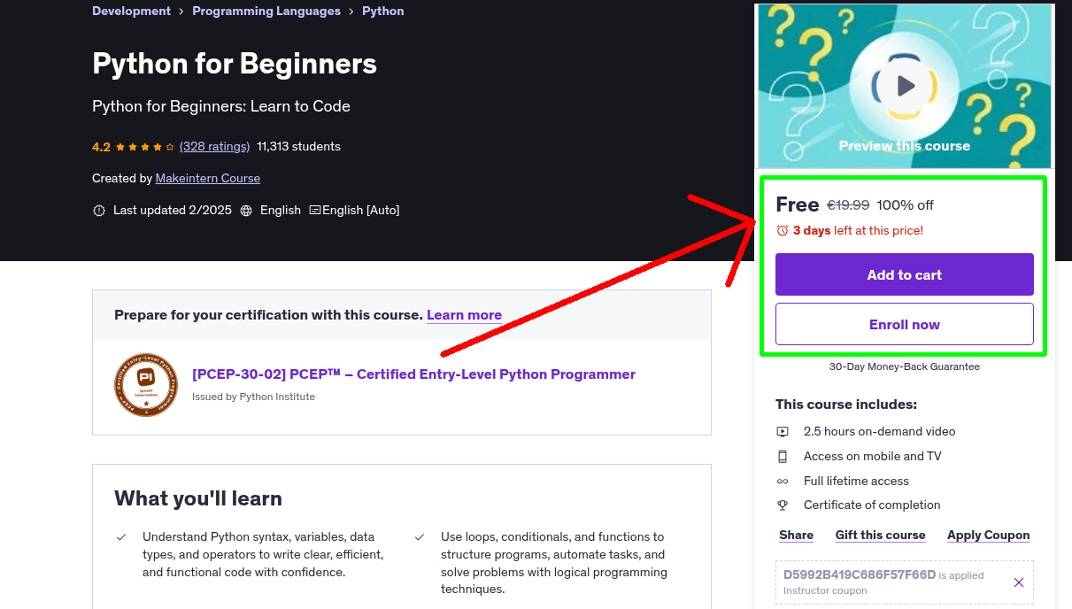Remove applied coupon with X icon
1072x609 pixels.
point(1019,582)
